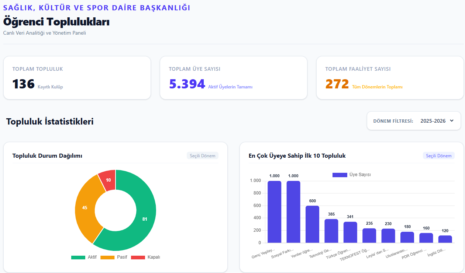
Task: Click the dropdown chevron next to 2025-2026
Action: [452, 121]
